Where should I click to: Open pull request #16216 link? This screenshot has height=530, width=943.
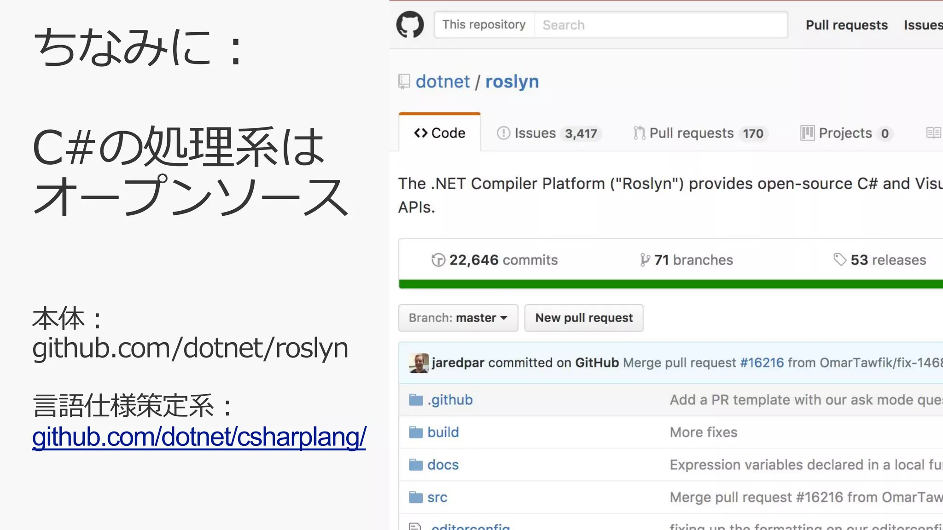pos(762,363)
